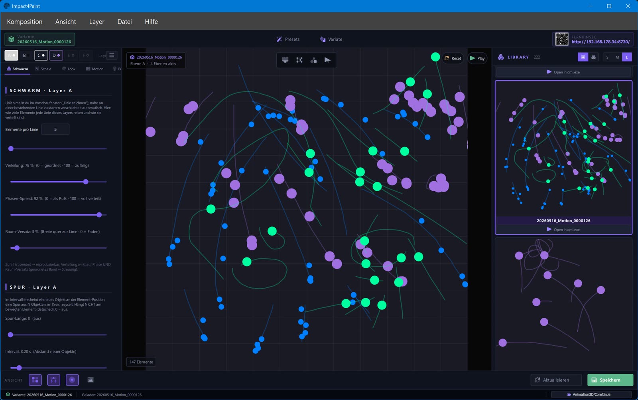Viewport: 638px width, 400px height.
Task: Click the Reset button above canvas
Action: (453, 58)
